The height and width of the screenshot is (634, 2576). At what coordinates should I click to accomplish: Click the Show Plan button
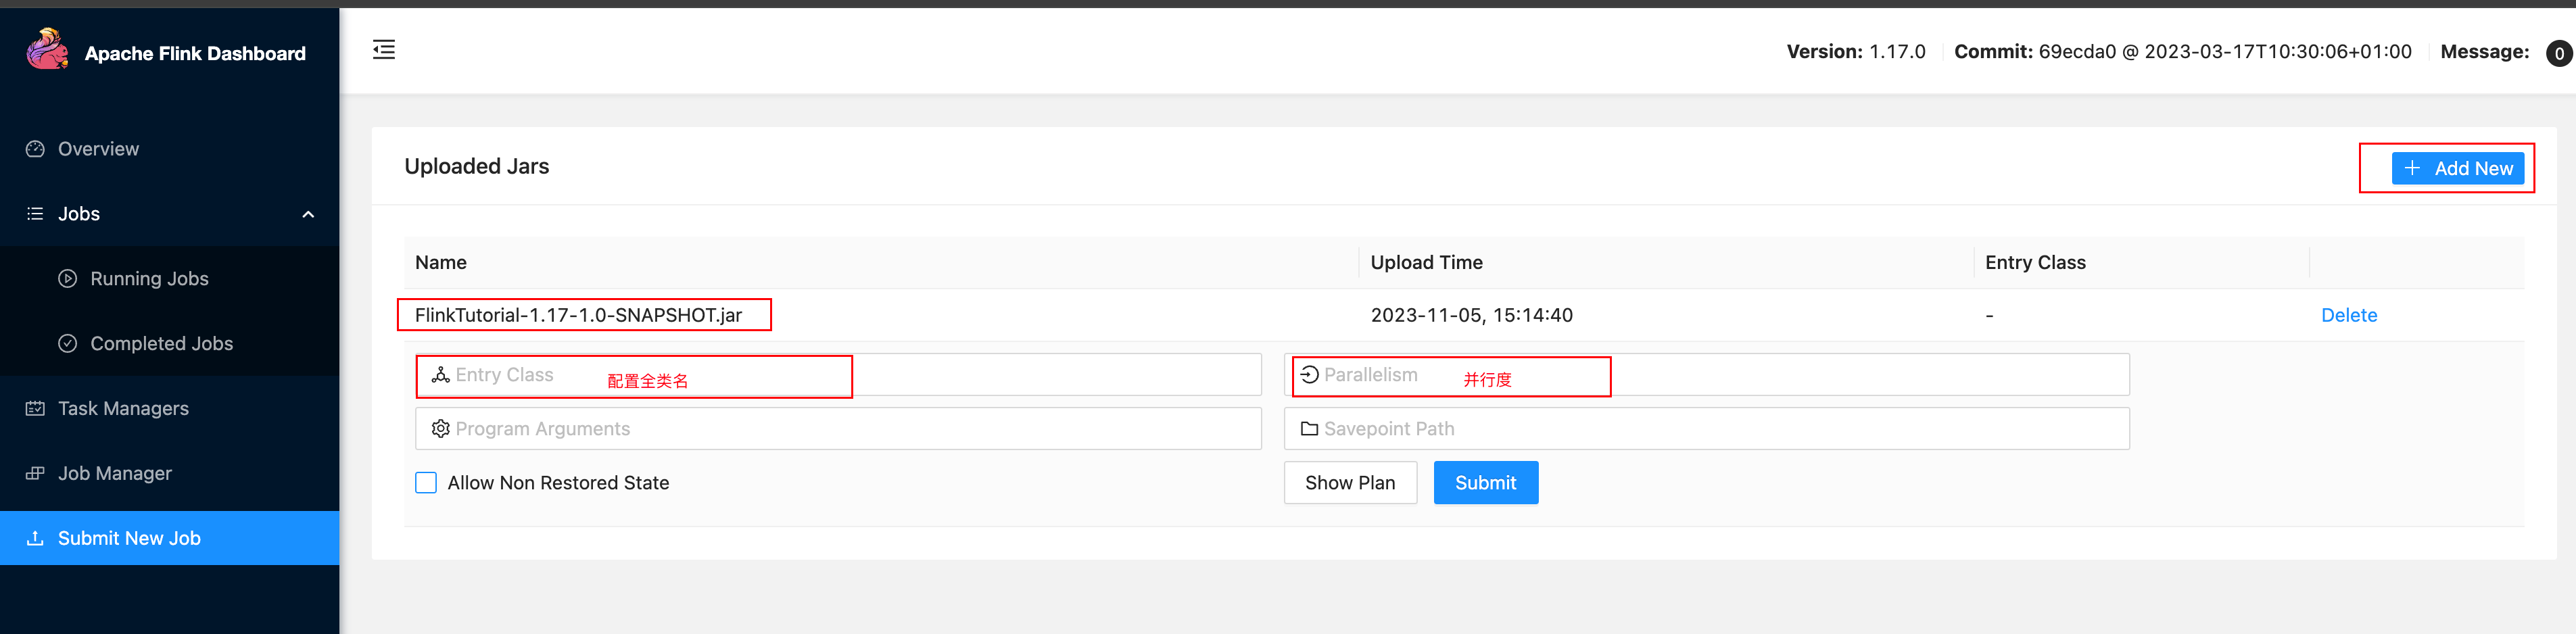(x=1349, y=483)
